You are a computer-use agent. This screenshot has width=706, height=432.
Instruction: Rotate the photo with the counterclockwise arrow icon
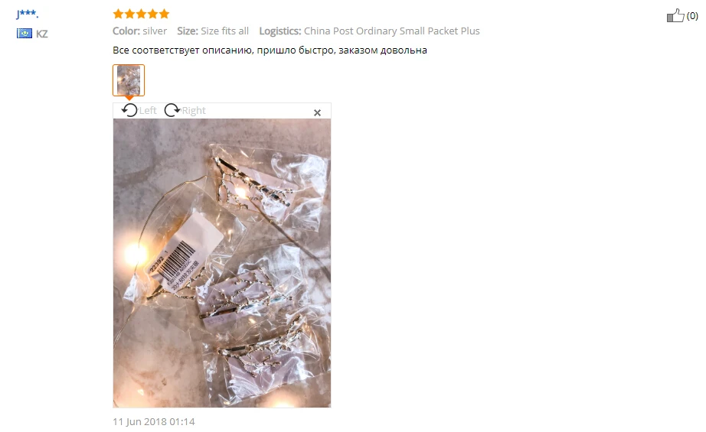pyautogui.click(x=129, y=110)
